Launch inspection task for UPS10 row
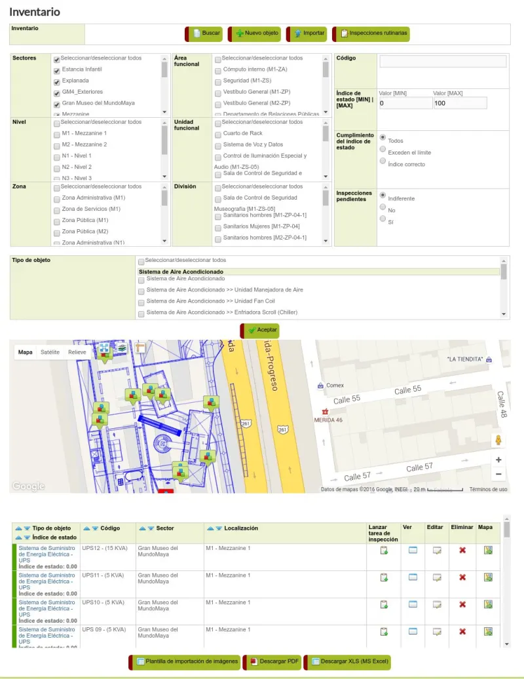524x679 pixels. click(x=384, y=604)
